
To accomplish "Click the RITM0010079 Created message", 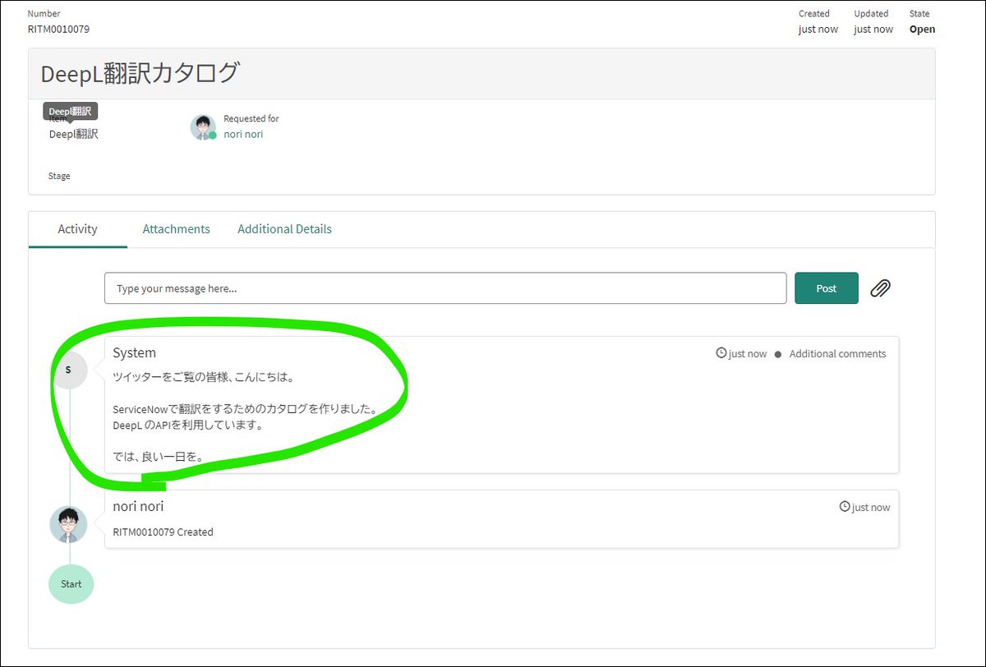I will 163,532.
